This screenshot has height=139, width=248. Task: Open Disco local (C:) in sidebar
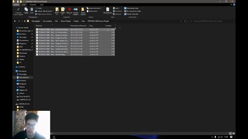click(24, 97)
